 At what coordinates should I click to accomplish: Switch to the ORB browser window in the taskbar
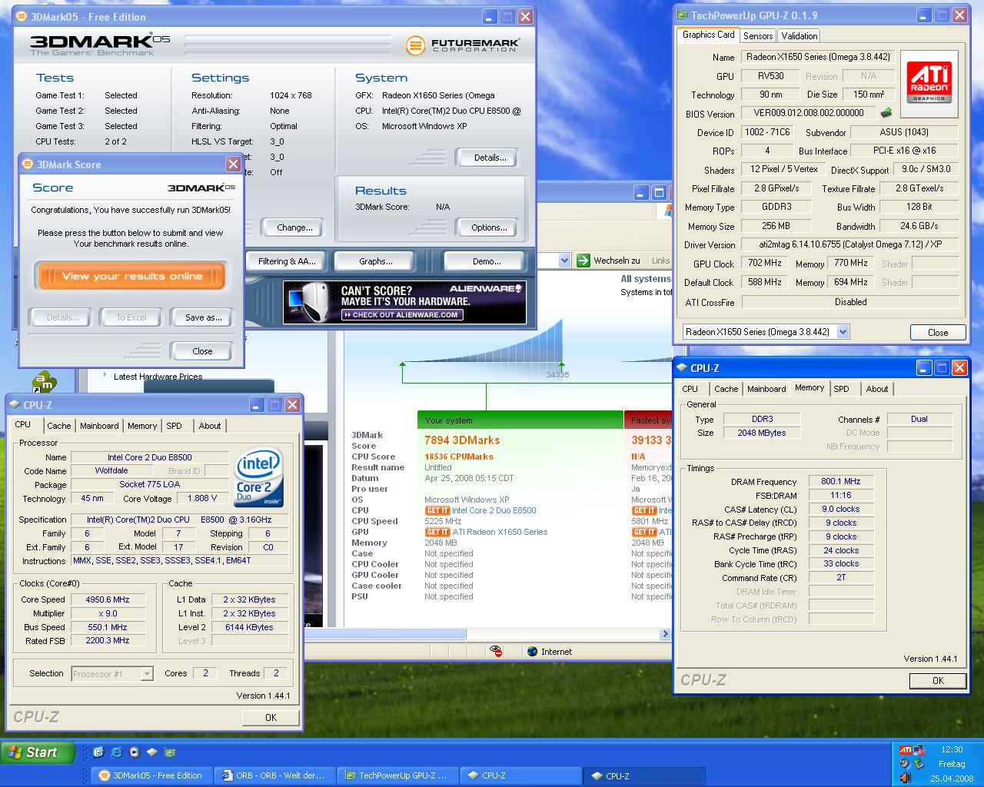(x=274, y=775)
